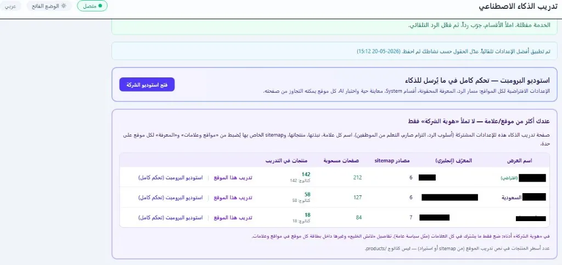Image resolution: width=562 pixels, height=265 pixels.
Task: Click the crawled pages column header
Action: coord(341,161)
